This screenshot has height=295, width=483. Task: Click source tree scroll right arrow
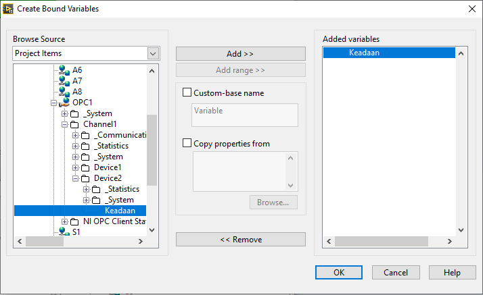141,242
